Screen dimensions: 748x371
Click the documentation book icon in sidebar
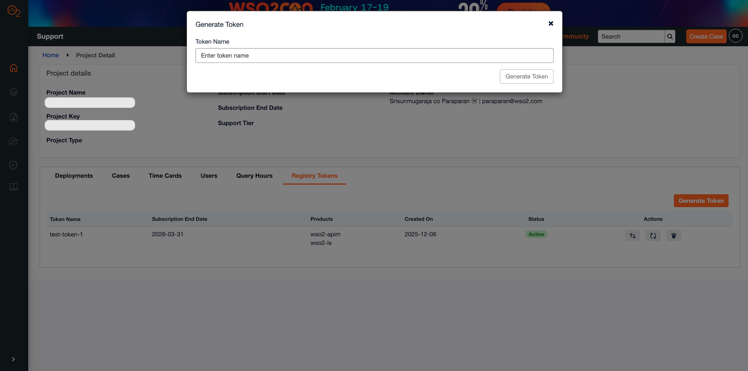13,187
